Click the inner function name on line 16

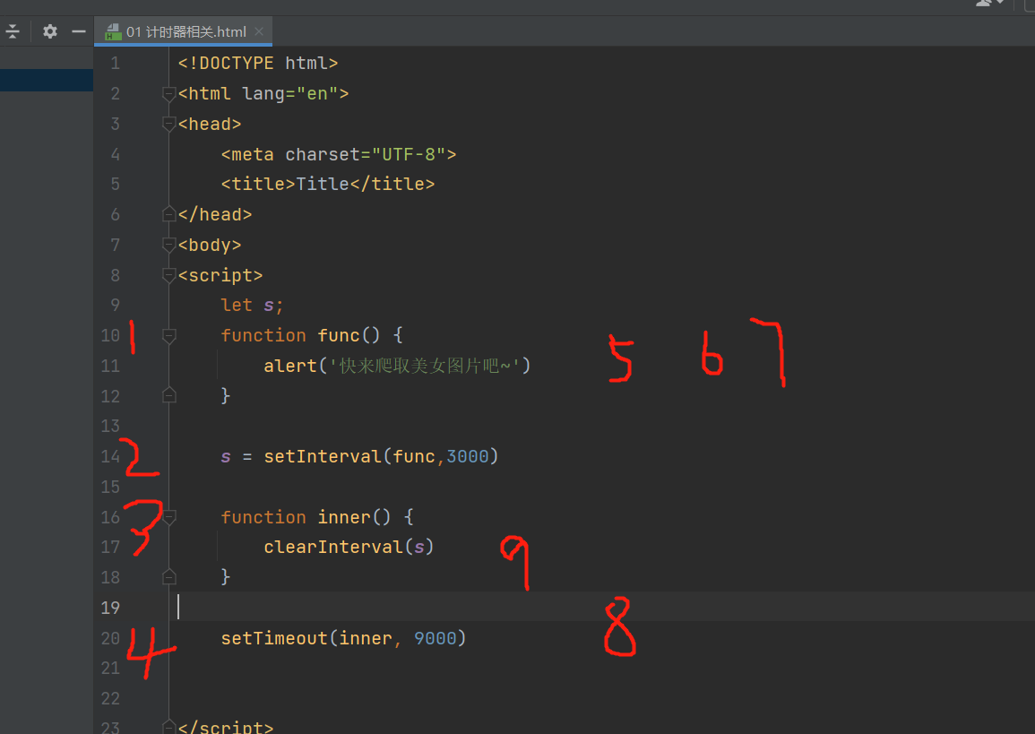(x=344, y=517)
